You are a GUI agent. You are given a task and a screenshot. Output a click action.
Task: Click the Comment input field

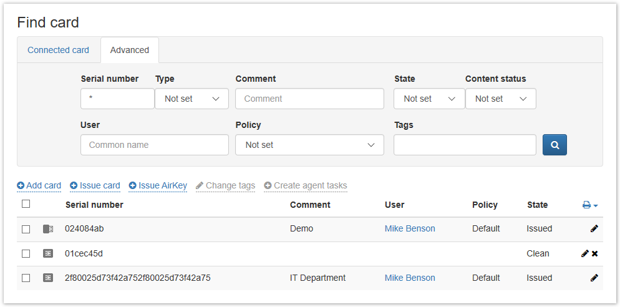click(x=309, y=99)
